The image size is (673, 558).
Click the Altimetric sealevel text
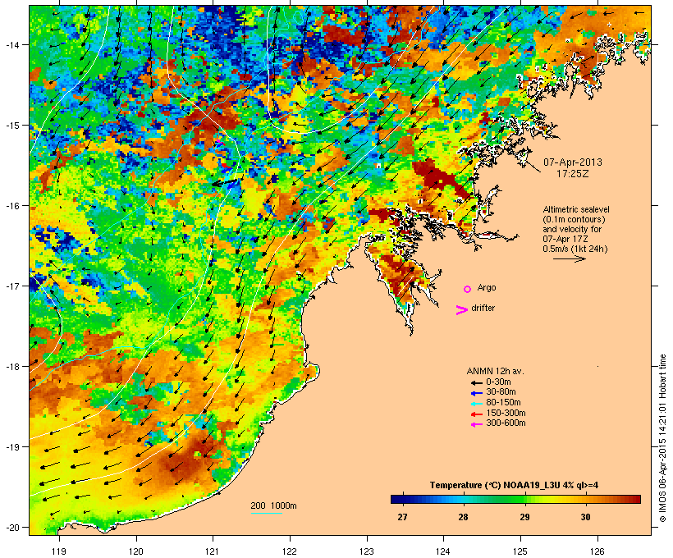[576, 209]
